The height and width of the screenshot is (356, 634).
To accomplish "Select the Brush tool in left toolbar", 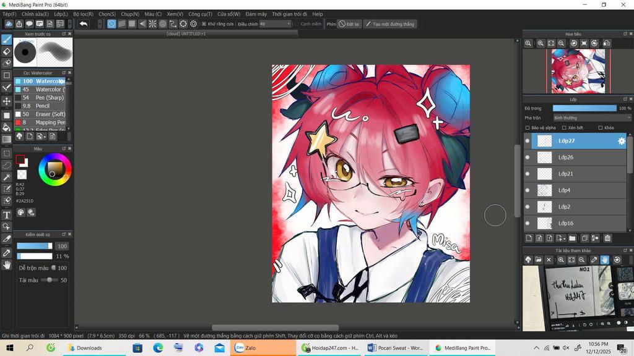I will pos(6,40).
